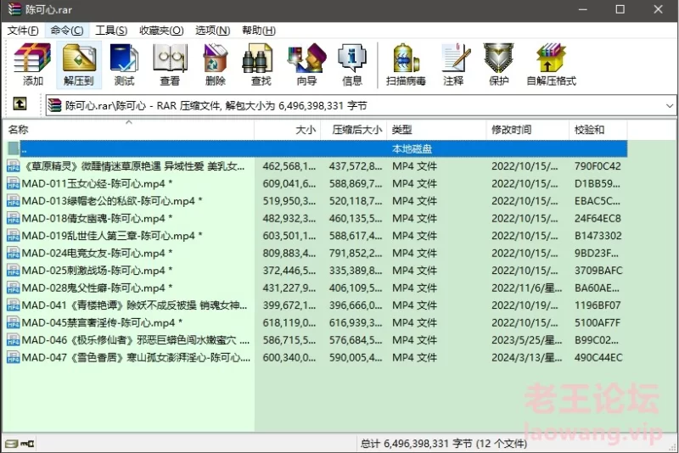Start 扫描病毒 (Virus Scan) tool

coord(406,64)
